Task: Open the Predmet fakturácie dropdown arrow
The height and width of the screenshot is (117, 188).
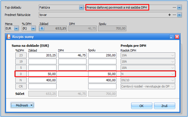Action: (179, 15)
